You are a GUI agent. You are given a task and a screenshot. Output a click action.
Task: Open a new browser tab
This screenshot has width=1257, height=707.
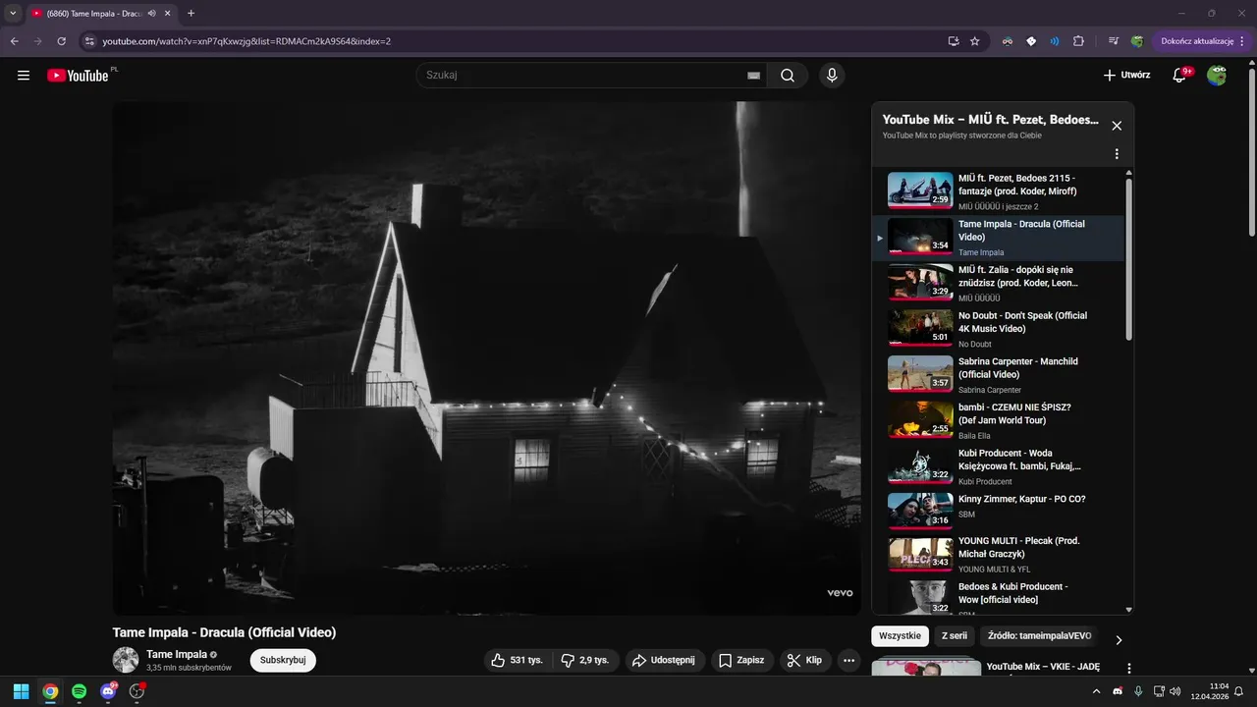coord(191,14)
